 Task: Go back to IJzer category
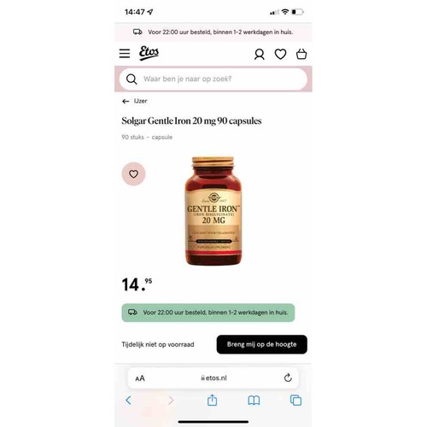tap(134, 101)
